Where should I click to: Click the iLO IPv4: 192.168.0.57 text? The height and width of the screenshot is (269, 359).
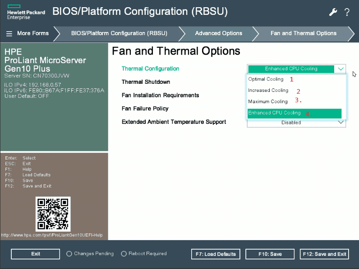pos(33,85)
